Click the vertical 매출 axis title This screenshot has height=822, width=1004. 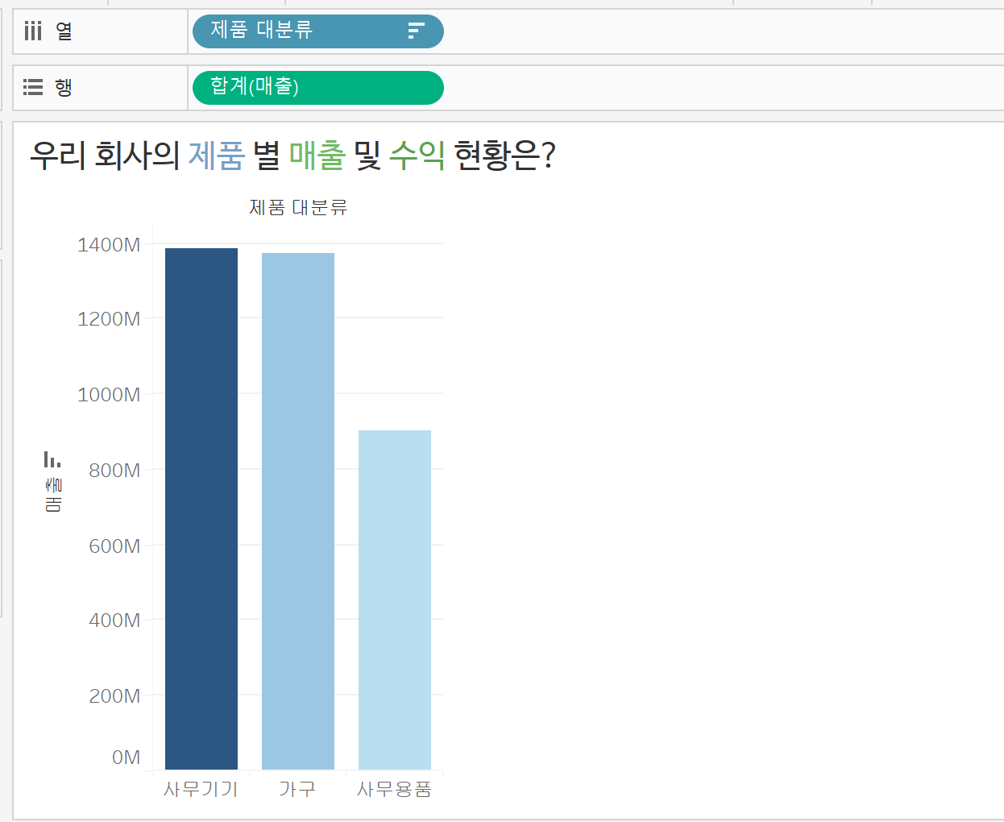tap(53, 495)
